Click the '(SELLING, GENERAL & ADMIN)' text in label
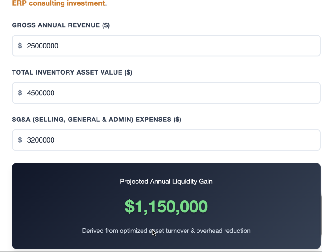322x252 pixels. coord(83,120)
